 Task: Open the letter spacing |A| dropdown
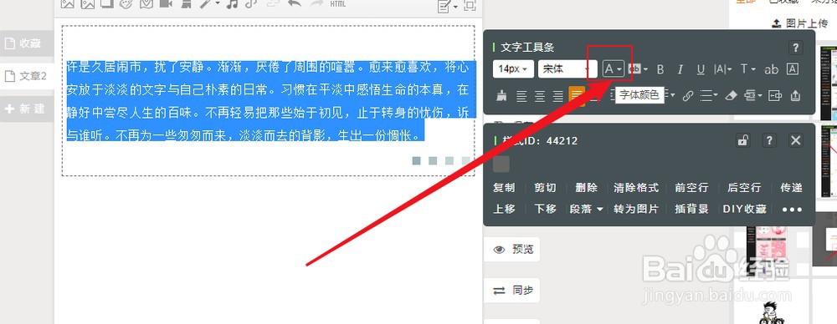click(723, 68)
